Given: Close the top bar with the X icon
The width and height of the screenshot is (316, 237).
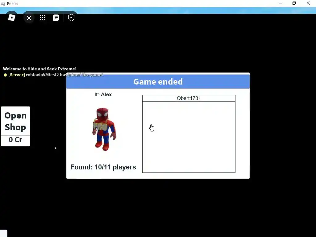Looking at the screenshot, I should click(29, 18).
